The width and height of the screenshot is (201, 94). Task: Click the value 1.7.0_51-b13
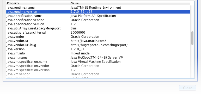(82, 12)
